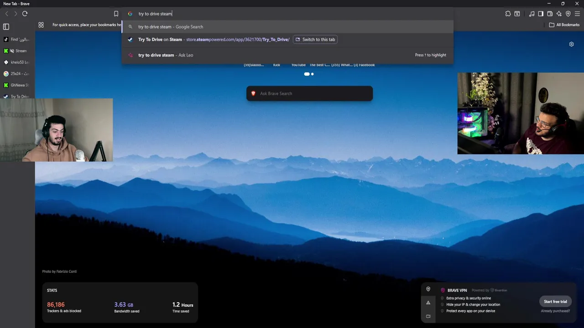This screenshot has width=584, height=328.
Task: Open the Facebook top site shortcut
Action: (x=364, y=65)
